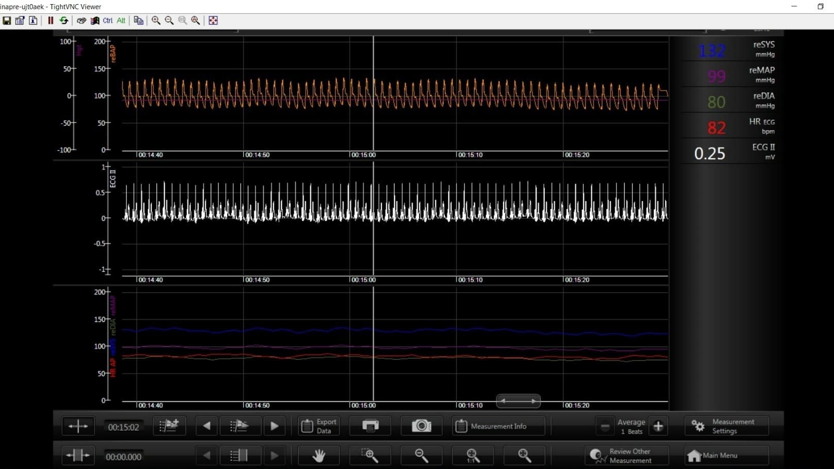Save the session with the TightVNC save icon
Viewport: 834px width, 469px height.
7,21
